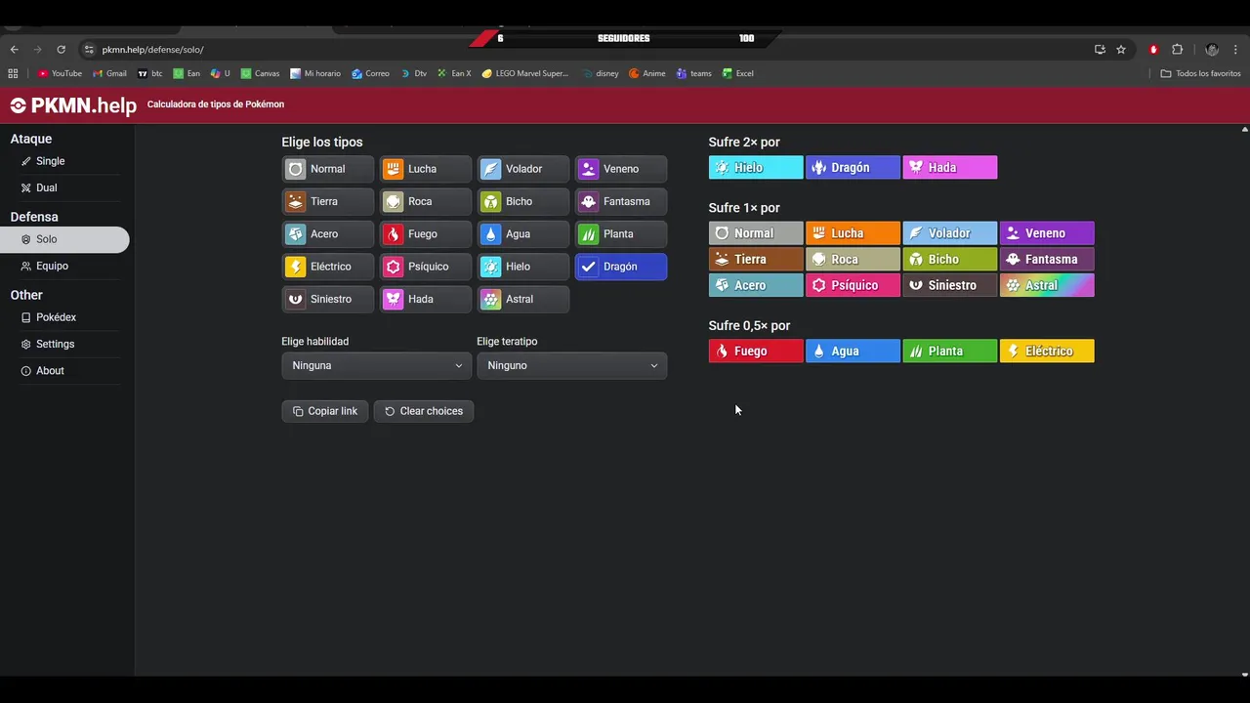This screenshot has height=703, width=1250.
Task: Click the Fantasma result badge under Sufre 1×
Action: tap(1047, 259)
